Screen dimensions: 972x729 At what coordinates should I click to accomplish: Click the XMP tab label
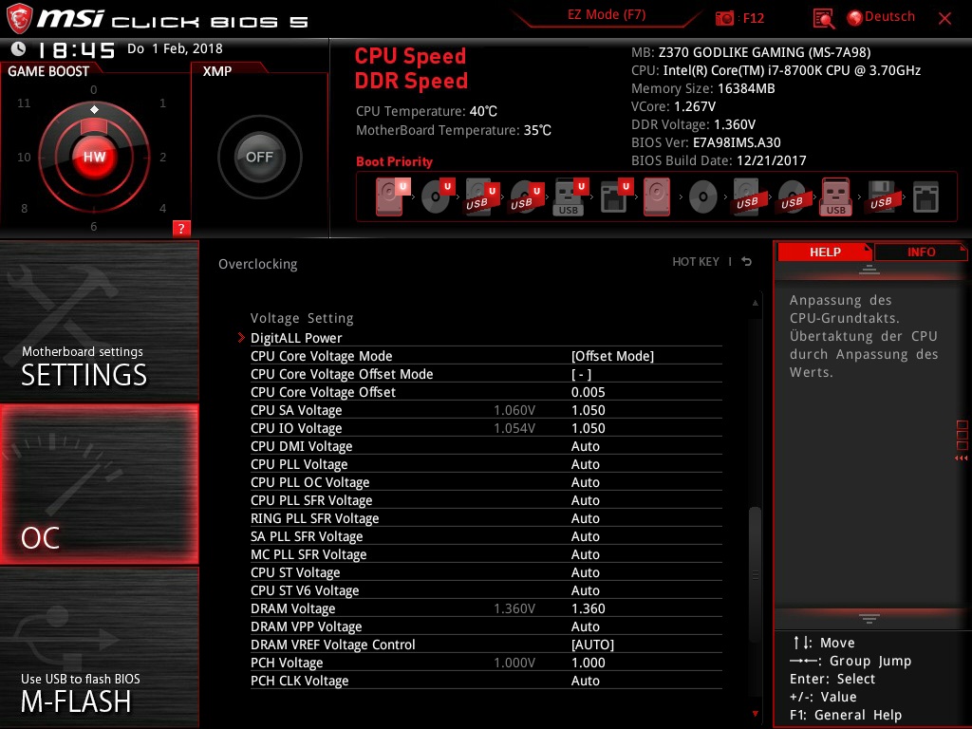click(x=217, y=71)
